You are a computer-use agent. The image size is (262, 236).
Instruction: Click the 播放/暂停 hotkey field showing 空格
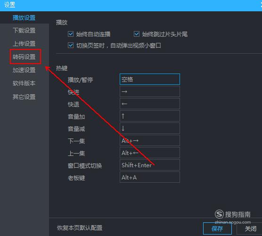(x=150, y=79)
